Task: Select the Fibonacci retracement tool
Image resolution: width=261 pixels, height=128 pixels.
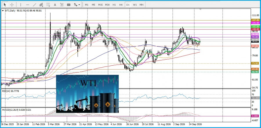Action: (48, 5)
